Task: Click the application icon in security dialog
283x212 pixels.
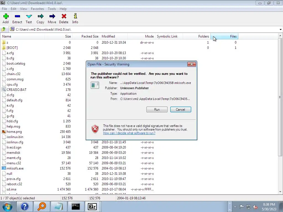Action: (x=95, y=85)
